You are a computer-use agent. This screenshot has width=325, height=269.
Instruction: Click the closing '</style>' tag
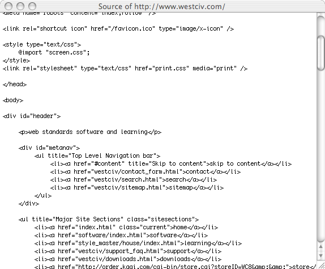point(16,61)
